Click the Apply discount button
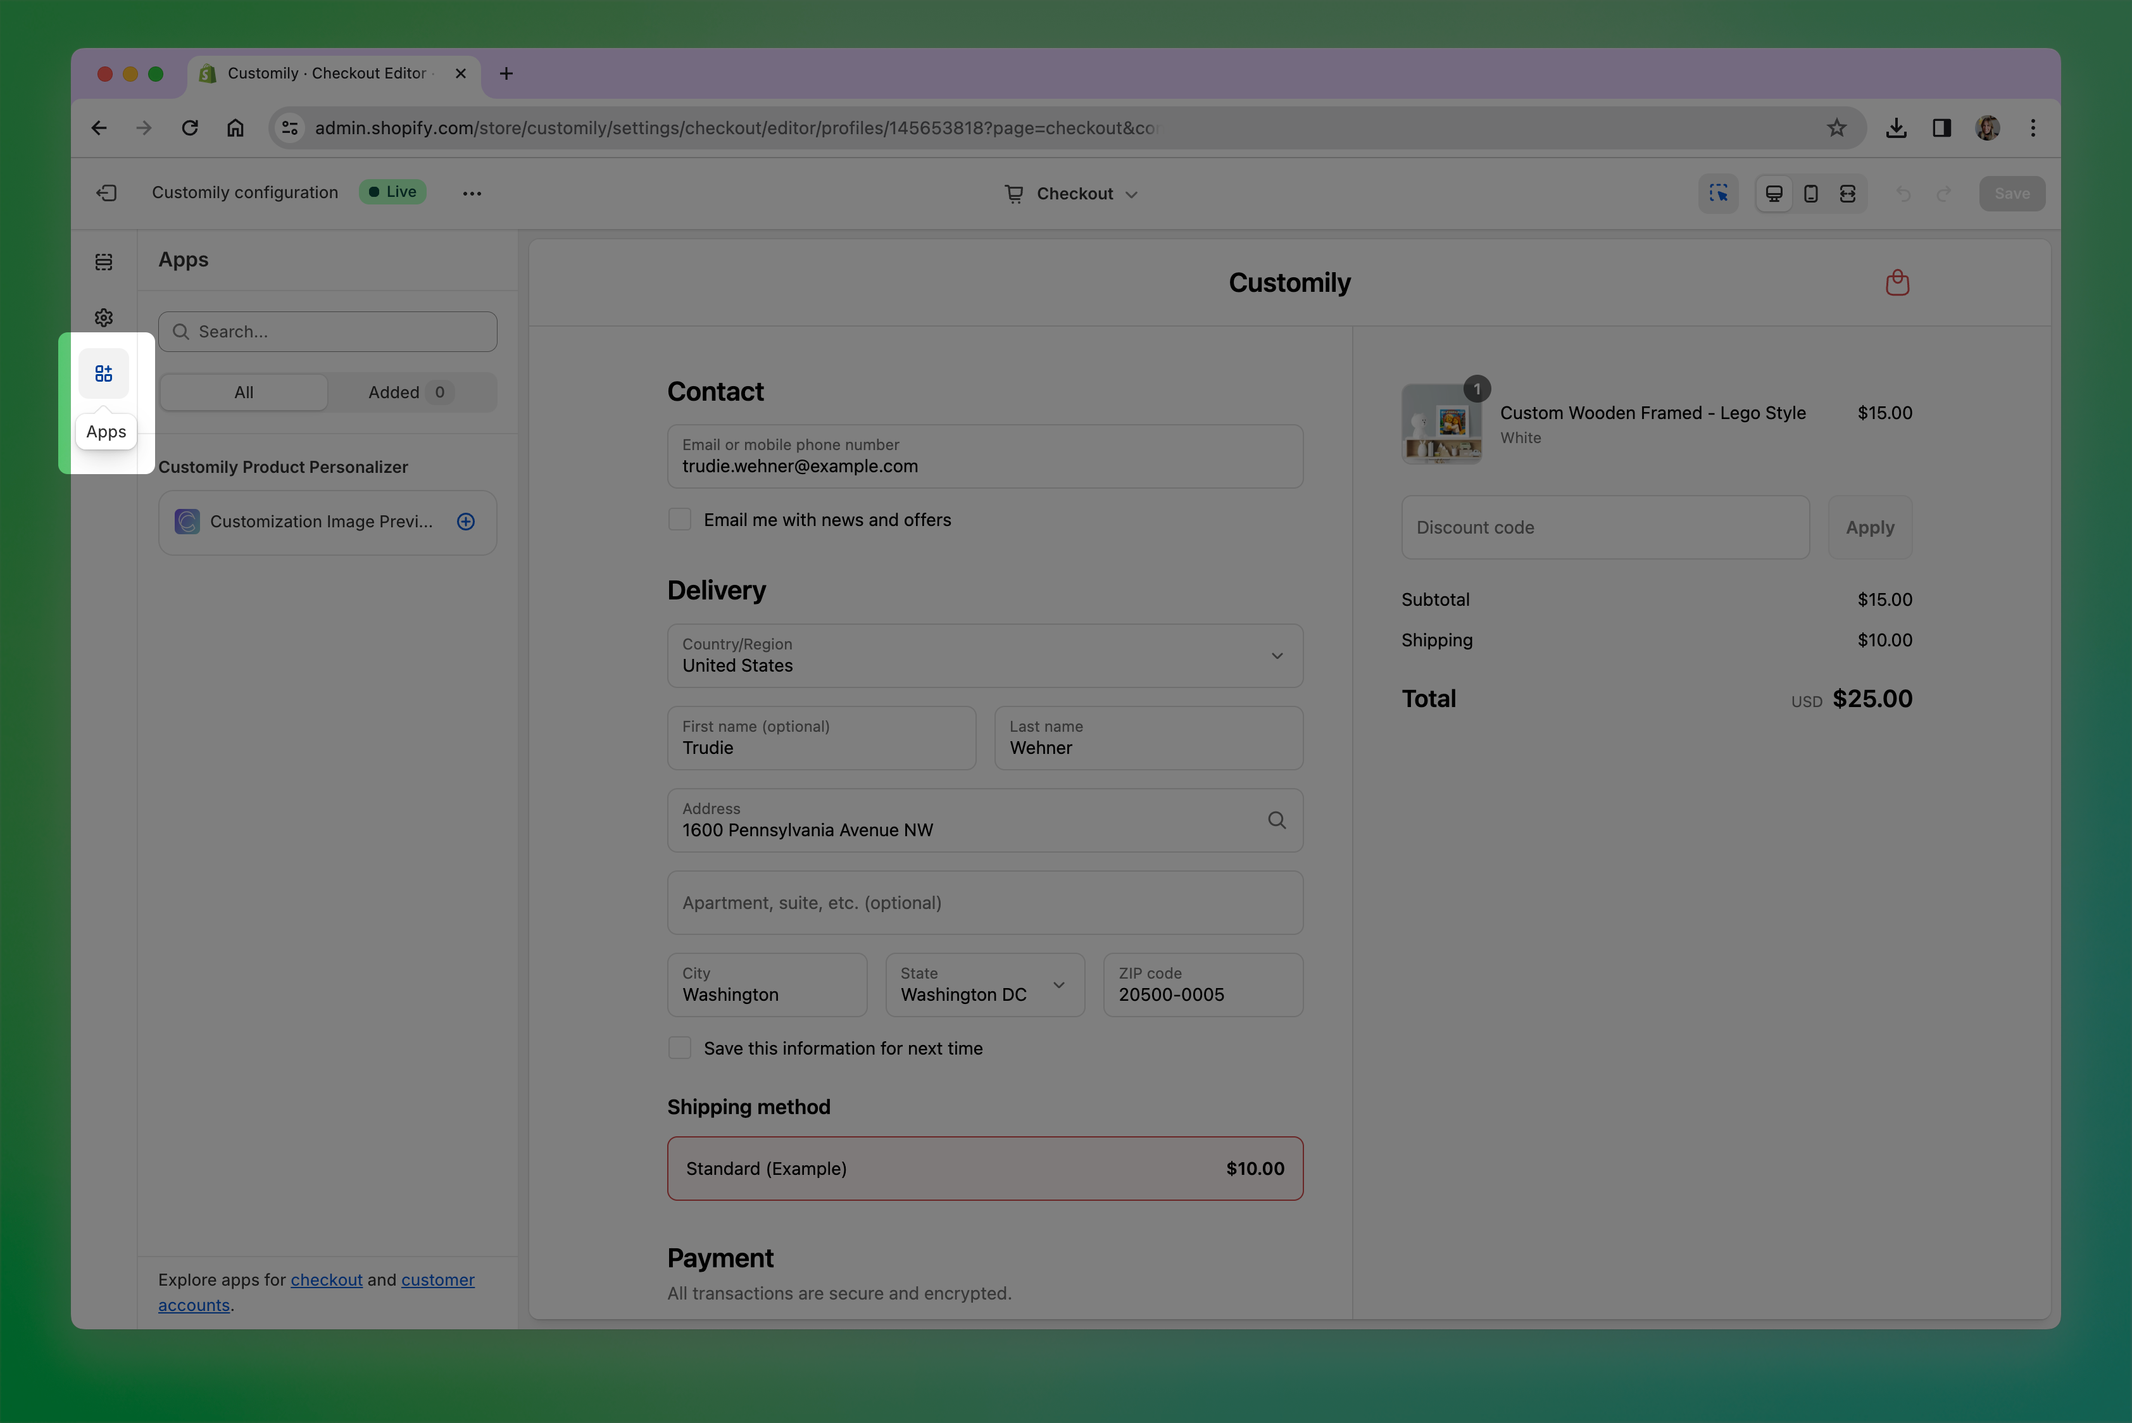 (x=1870, y=527)
